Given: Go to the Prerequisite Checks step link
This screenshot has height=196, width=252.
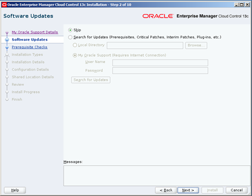Looking at the screenshot, I should [30, 47].
